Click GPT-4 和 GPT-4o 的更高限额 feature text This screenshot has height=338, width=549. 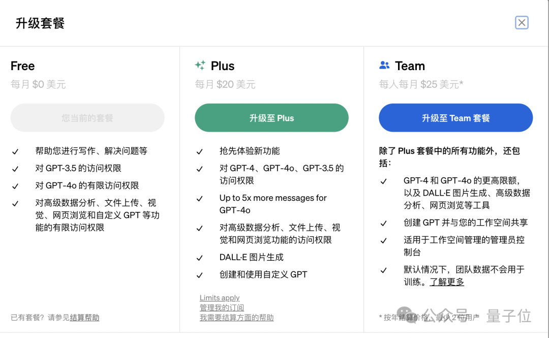(467, 193)
